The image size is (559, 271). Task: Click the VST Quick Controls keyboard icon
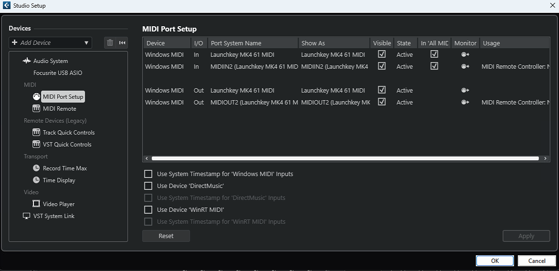click(36, 145)
